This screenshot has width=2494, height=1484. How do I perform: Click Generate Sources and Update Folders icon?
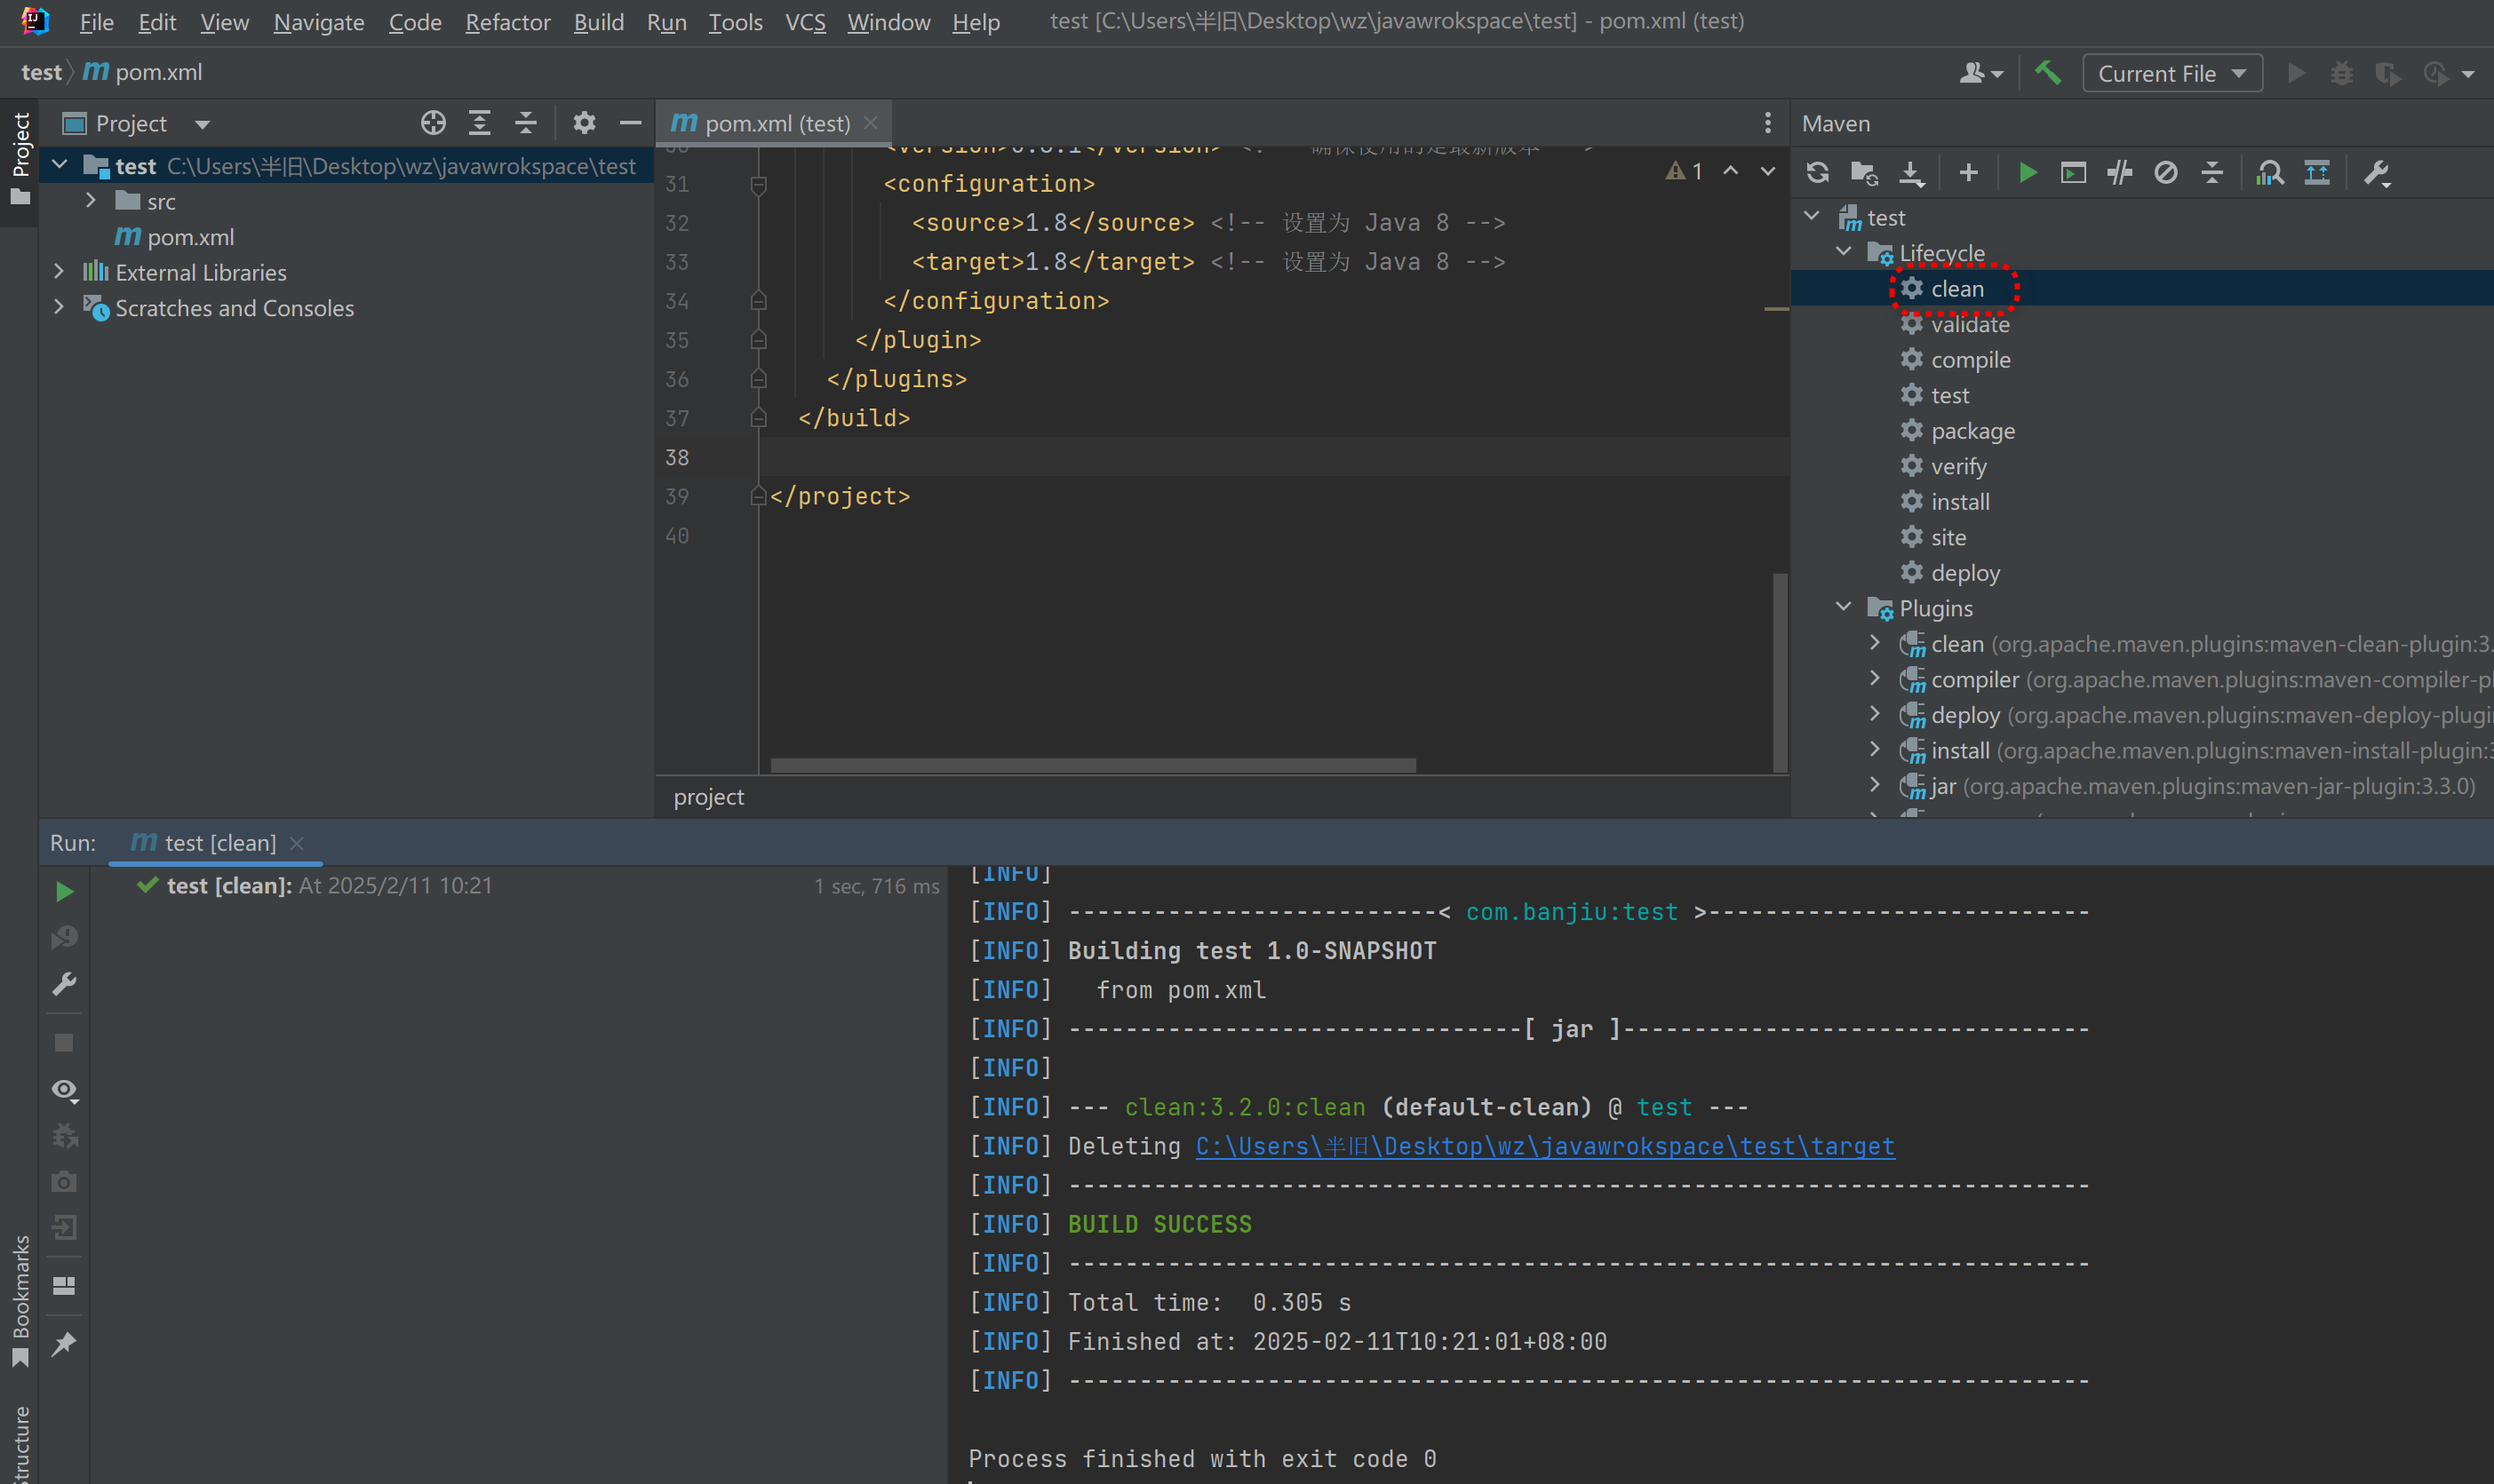[x=1864, y=173]
